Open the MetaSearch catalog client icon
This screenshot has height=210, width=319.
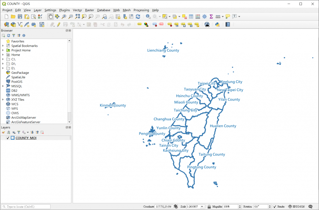(x=207, y=25)
